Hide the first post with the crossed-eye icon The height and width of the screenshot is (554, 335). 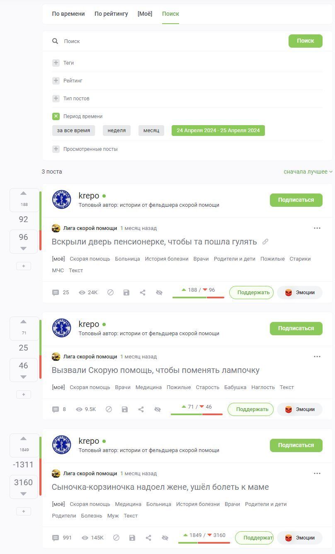point(159,293)
